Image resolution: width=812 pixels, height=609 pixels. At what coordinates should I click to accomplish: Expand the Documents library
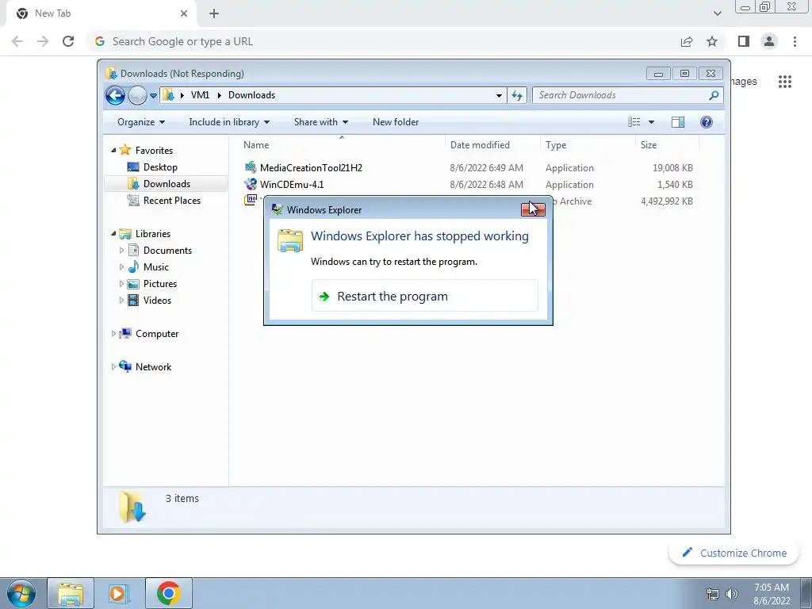coord(121,250)
